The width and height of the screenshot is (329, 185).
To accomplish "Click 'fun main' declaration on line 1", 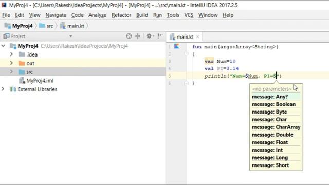I will [205, 47].
